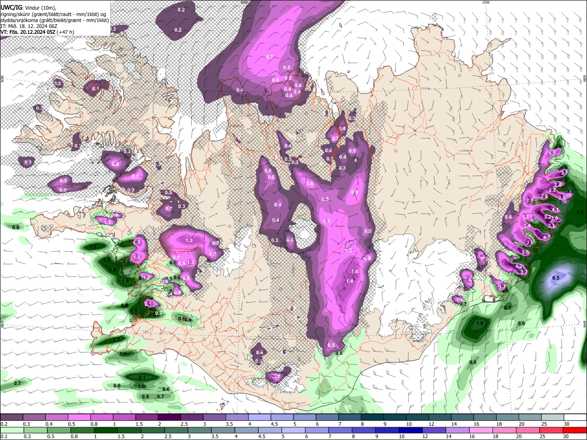The image size is (587, 440).
Task: Choose the medium blue swatch labeled 7
Action: (x=340, y=430)
